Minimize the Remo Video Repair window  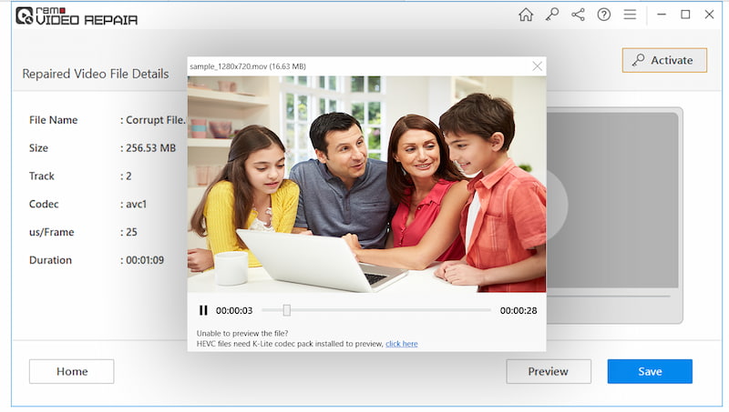(662, 15)
